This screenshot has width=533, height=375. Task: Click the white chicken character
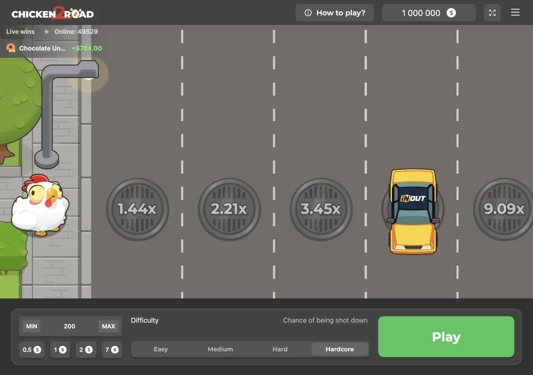(x=41, y=206)
